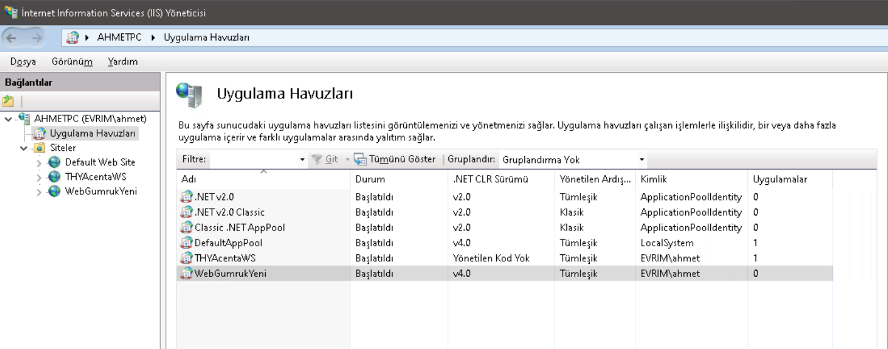Sort by .NET CLR Sürümü column header

coord(501,180)
